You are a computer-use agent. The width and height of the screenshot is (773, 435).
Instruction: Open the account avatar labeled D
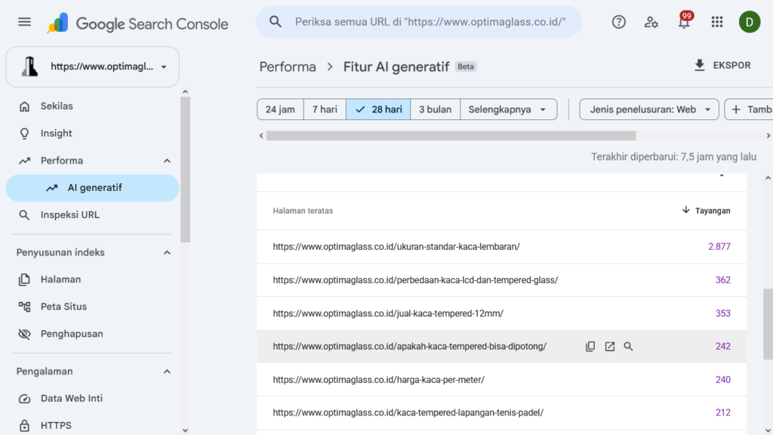tap(750, 22)
